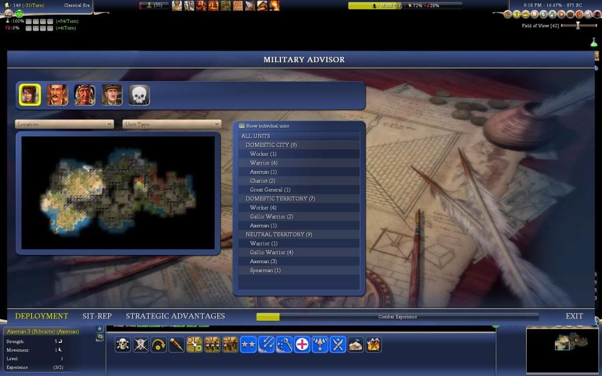Click the falling-arrows Cover promotion icon

(266, 344)
